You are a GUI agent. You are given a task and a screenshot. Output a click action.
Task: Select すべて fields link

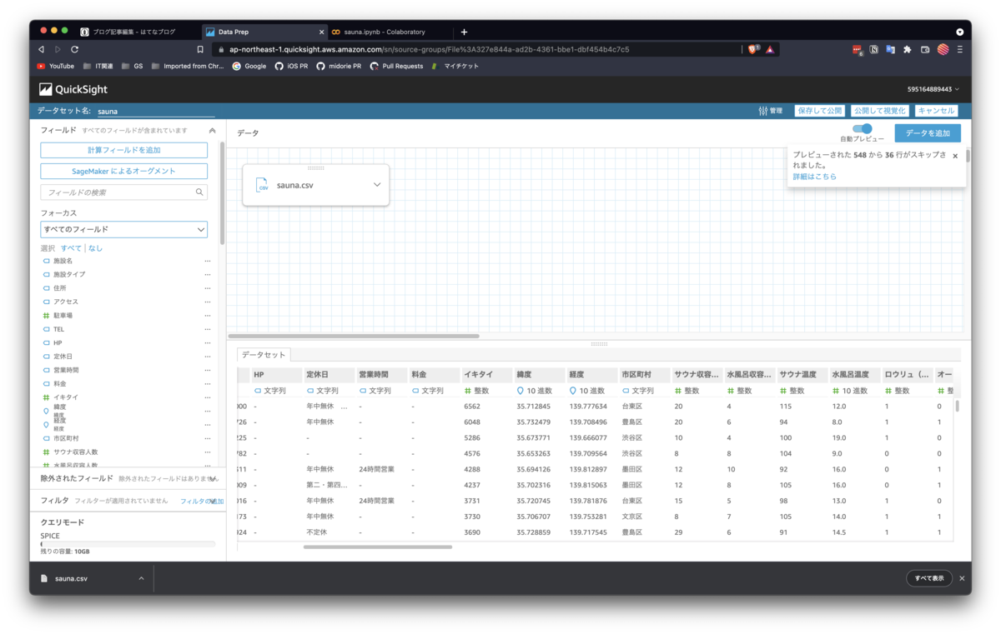71,248
